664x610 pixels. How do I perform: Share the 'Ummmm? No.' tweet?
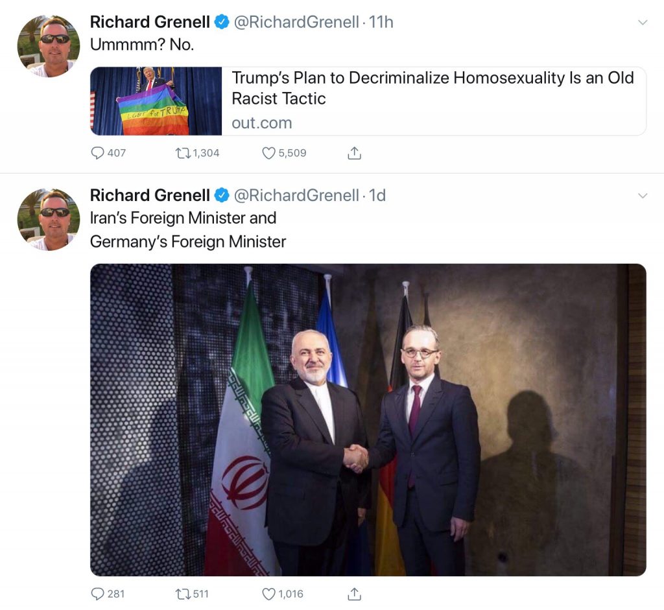tap(355, 153)
